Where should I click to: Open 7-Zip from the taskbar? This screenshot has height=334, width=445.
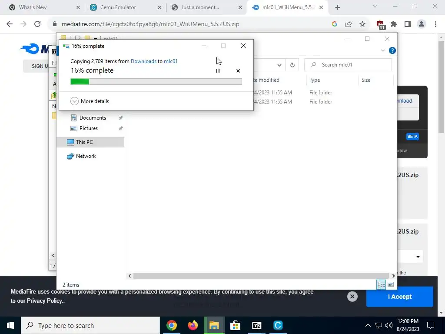(x=256, y=325)
